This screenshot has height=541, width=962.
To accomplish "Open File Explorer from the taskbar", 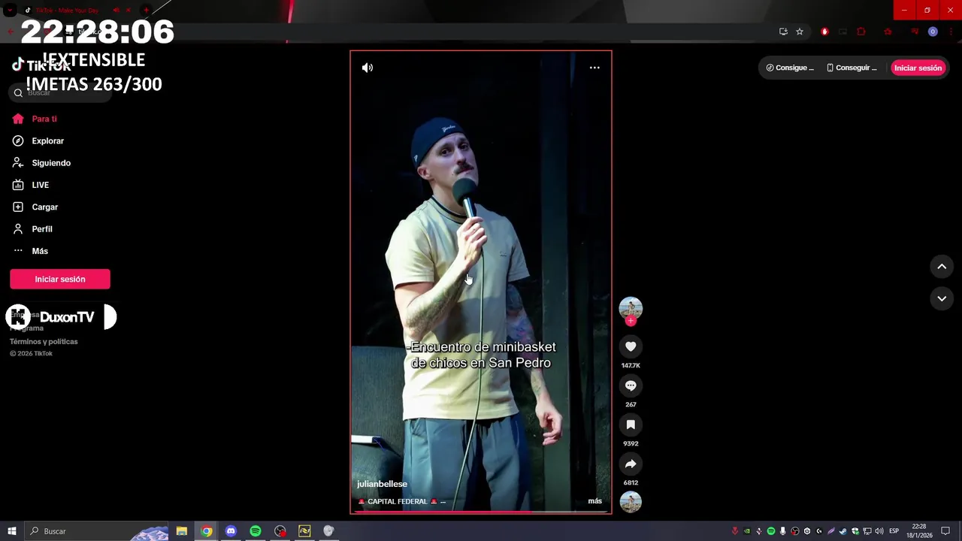I will coord(182,531).
